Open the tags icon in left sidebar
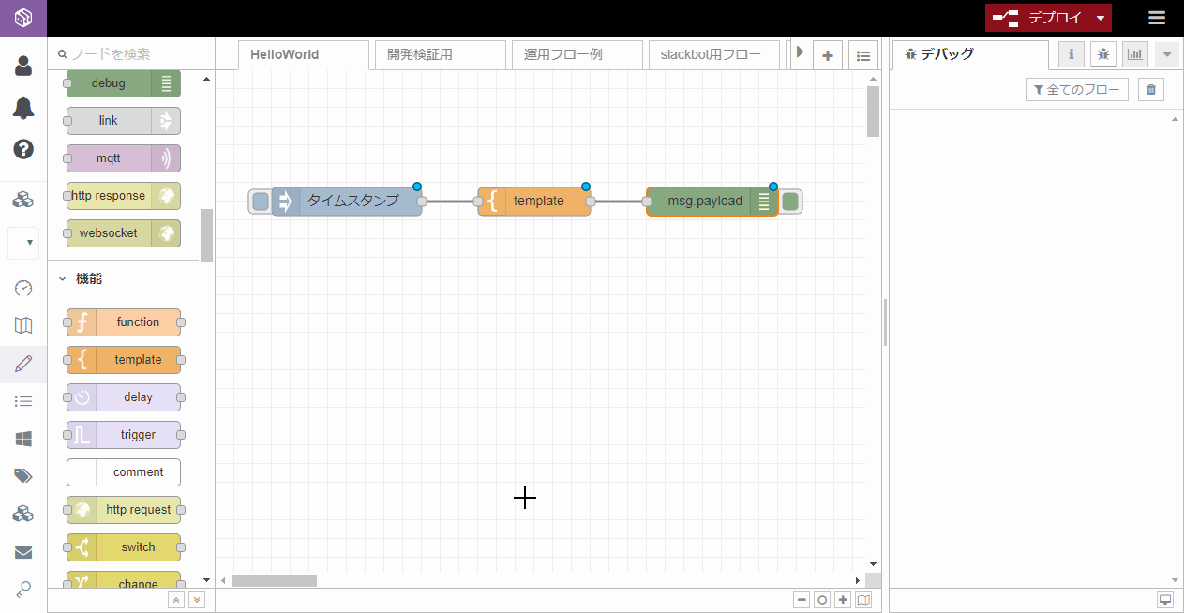The width and height of the screenshot is (1184, 613). 23,476
